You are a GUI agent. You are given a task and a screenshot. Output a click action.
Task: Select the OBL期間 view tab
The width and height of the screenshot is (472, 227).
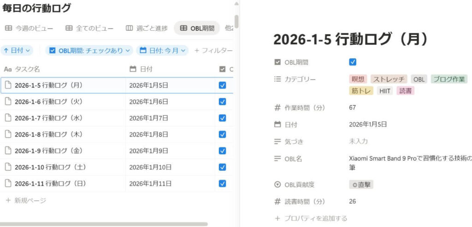197,28
